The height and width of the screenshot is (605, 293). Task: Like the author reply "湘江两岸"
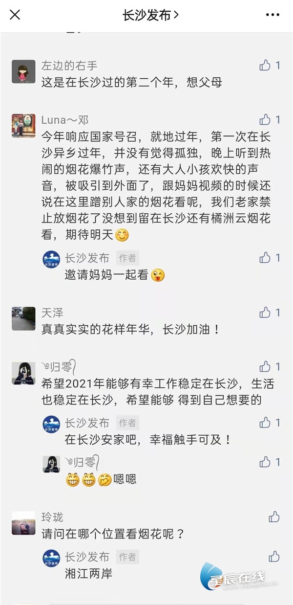pyautogui.click(x=274, y=557)
